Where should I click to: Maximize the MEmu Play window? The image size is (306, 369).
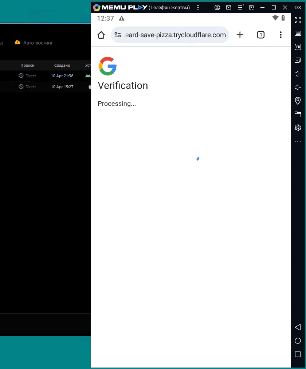coord(274,8)
